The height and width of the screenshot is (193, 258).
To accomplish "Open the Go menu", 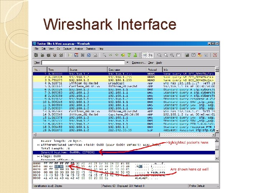I will click(58, 49).
